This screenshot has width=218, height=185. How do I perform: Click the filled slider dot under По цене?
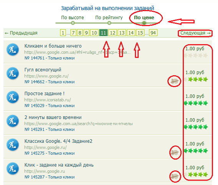click(x=144, y=23)
